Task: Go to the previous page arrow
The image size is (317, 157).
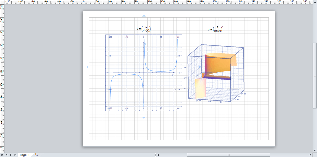Action: [x=7, y=155]
